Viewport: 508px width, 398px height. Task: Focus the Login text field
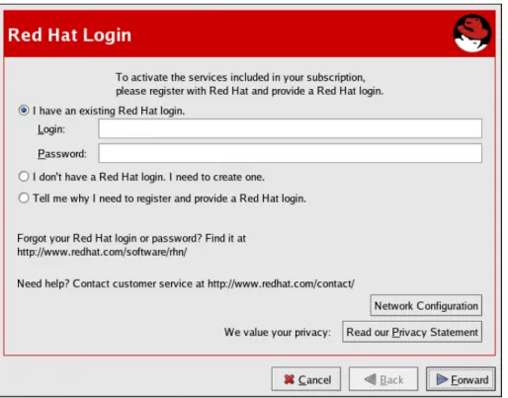pyautogui.click(x=290, y=128)
